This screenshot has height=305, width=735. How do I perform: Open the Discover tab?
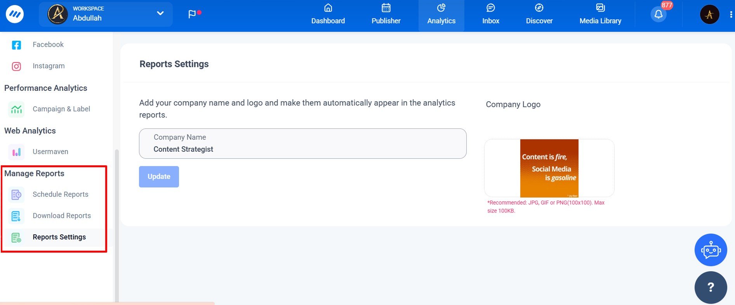click(539, 15)
